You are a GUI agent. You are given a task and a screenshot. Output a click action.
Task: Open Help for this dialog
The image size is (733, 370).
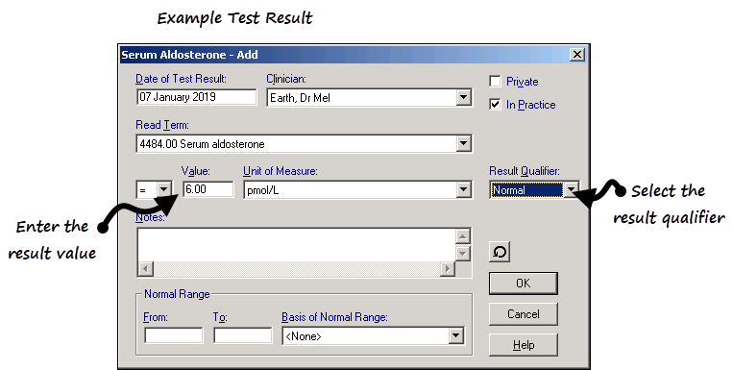(524, 345)
